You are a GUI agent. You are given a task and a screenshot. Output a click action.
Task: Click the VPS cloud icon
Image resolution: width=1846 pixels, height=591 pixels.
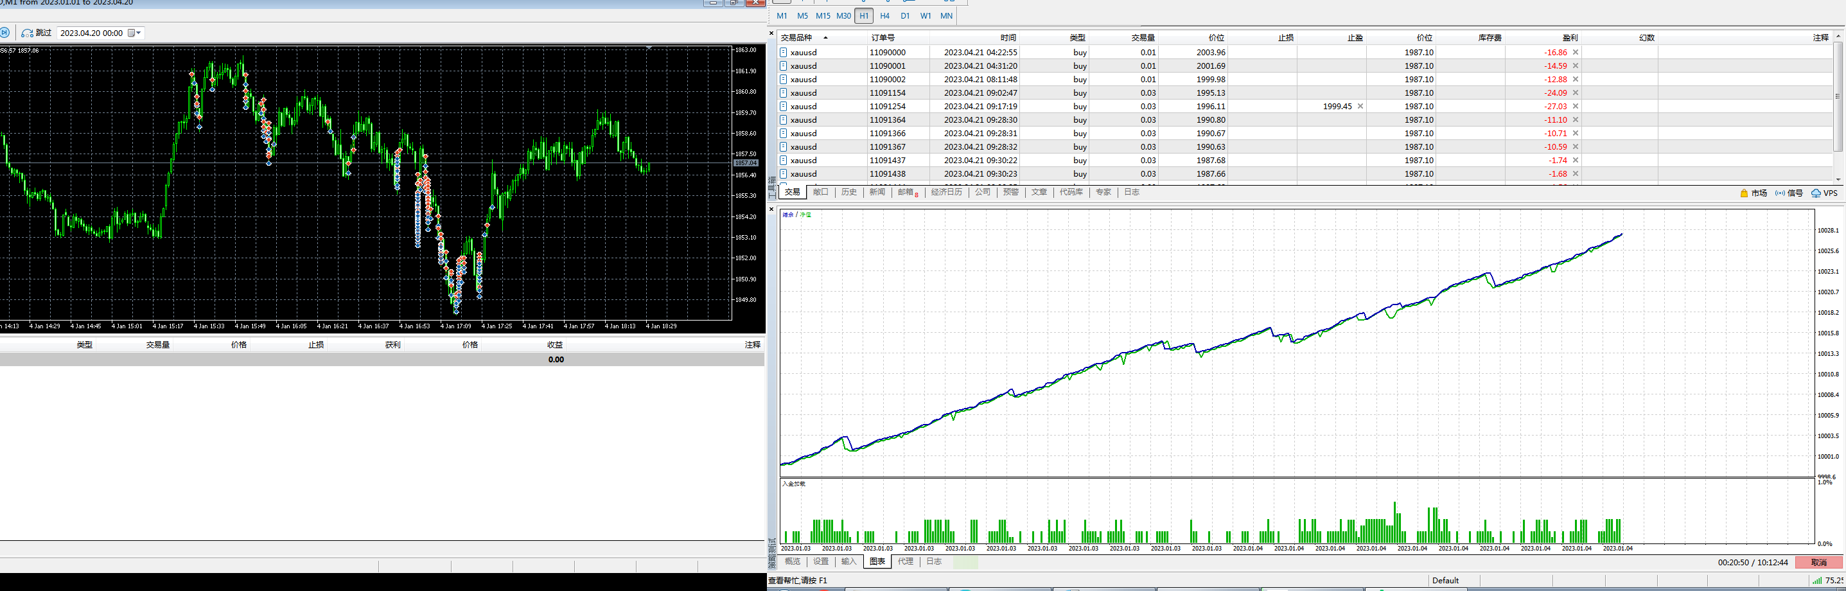pos(1816,193)
